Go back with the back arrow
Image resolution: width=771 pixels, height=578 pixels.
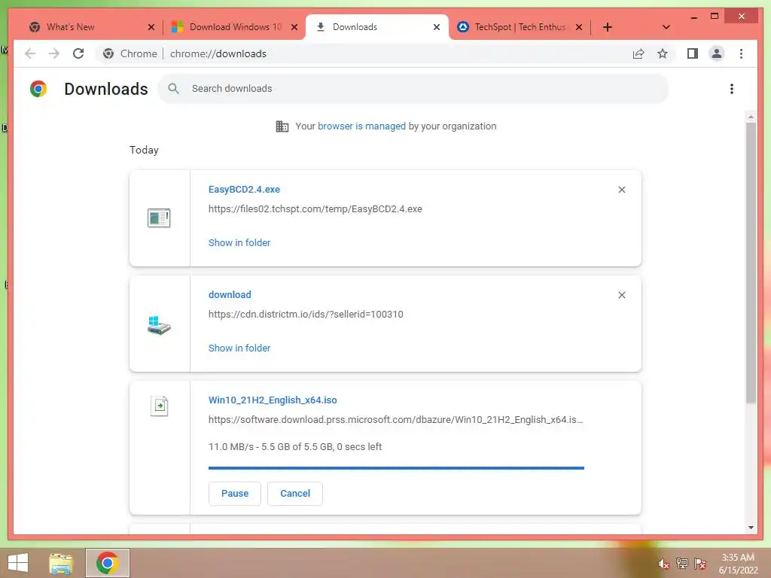click(30, 53)
